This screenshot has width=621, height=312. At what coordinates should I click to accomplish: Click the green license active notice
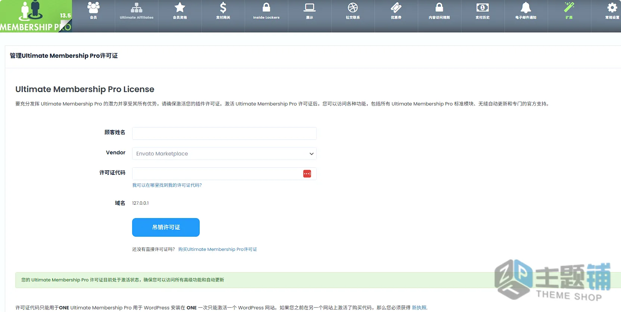[318, 280]
